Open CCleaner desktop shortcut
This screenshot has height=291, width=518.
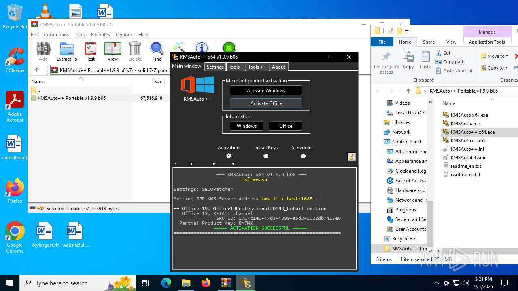point(15,60)
